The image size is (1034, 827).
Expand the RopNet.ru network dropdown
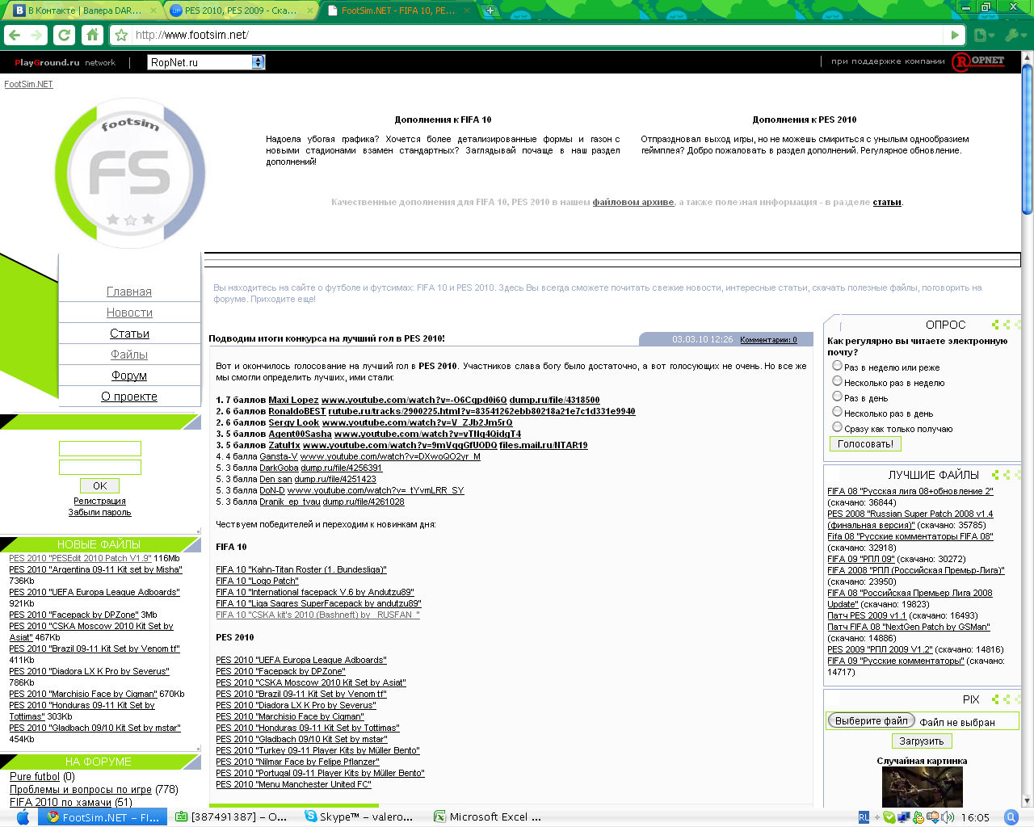pyautogui.click(x=258, y=62)
